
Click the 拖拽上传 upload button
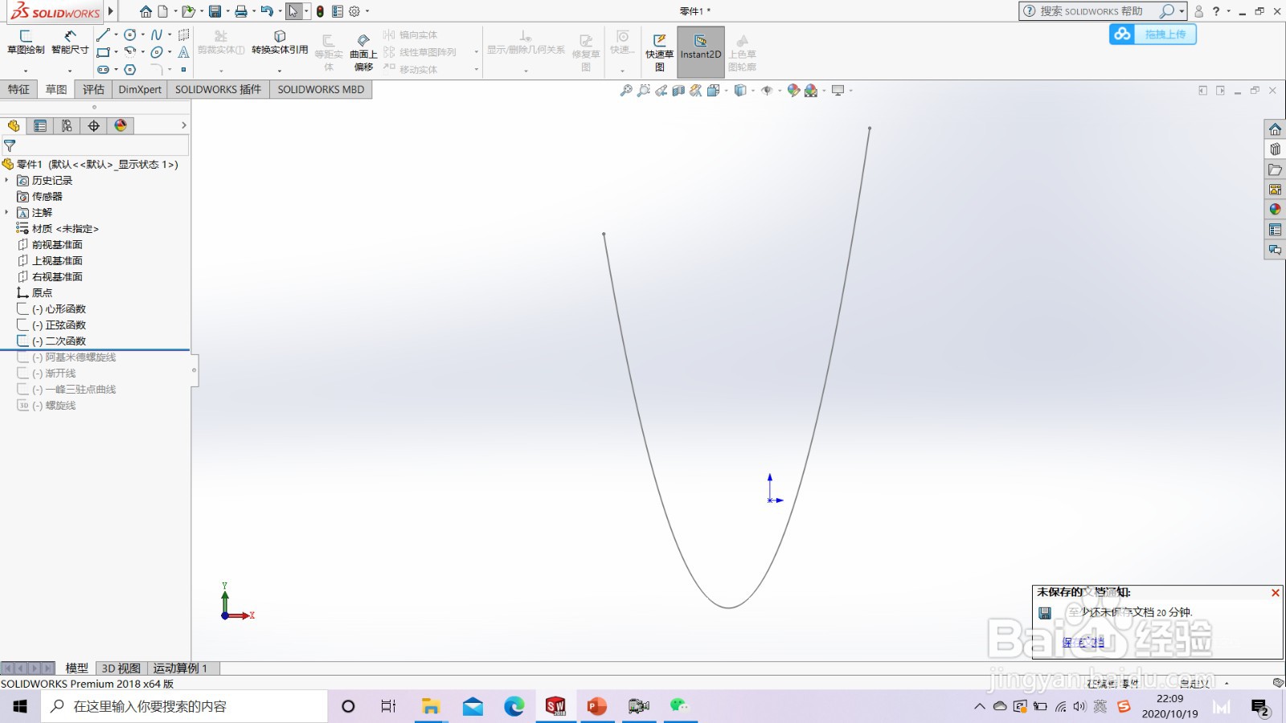tap(1153, 34)
